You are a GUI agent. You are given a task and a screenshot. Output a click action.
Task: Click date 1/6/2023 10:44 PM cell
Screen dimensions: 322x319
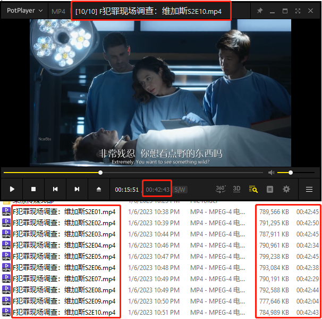point(154,234)
